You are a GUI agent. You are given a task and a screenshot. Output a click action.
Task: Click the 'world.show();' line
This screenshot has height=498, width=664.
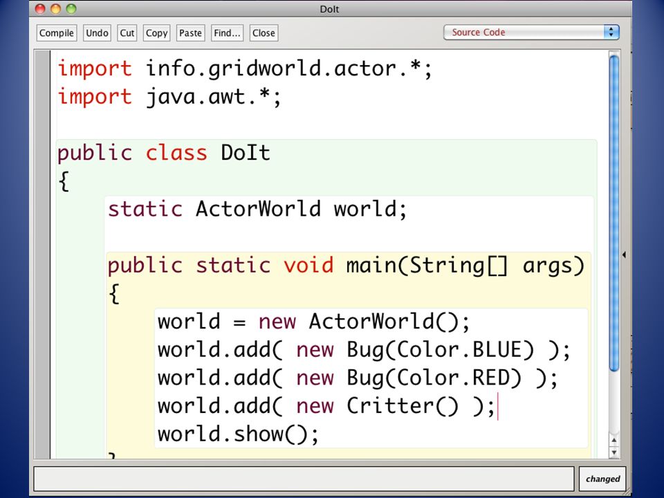coord(239,434)
